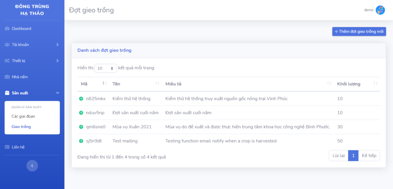Click the Liên hệ contact card icon

coord(7,147)
